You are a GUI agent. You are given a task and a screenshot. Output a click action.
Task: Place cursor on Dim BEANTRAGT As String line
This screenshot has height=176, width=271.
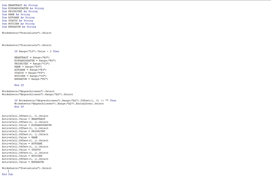click(20, 5)
